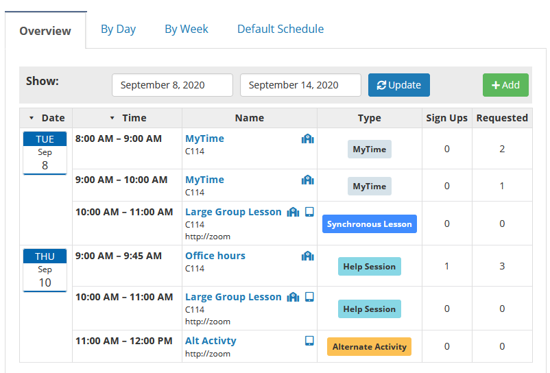
Task: Switch to the By Day tab
Action: pyautogui.click(x=118, y=29)
